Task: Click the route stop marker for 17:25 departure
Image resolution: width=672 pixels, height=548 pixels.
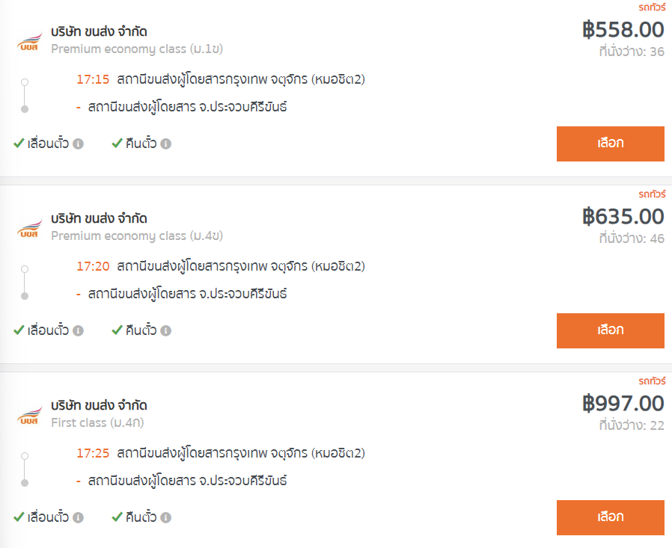Action: pos(25,456)
